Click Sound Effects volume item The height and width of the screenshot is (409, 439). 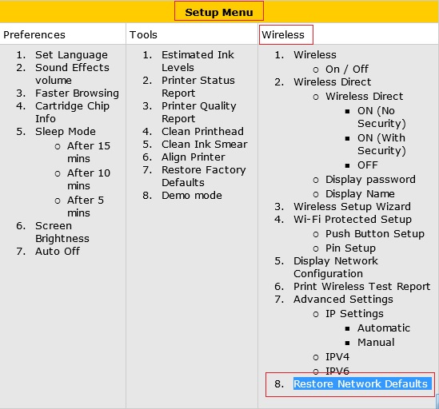click(72, 73)
